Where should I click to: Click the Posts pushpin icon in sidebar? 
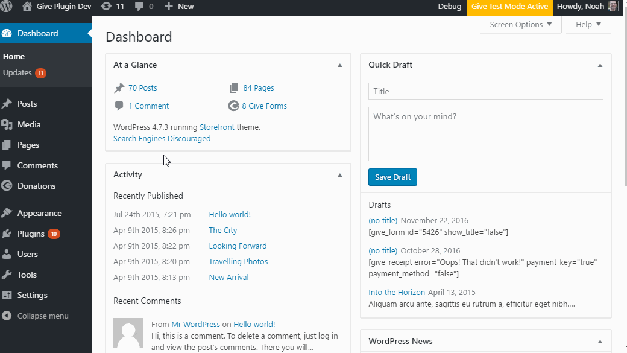pos(7,104)
